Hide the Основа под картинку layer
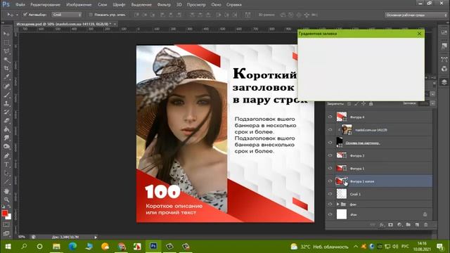This screenshot has width=450, height=253. click(x=330, y=143)
